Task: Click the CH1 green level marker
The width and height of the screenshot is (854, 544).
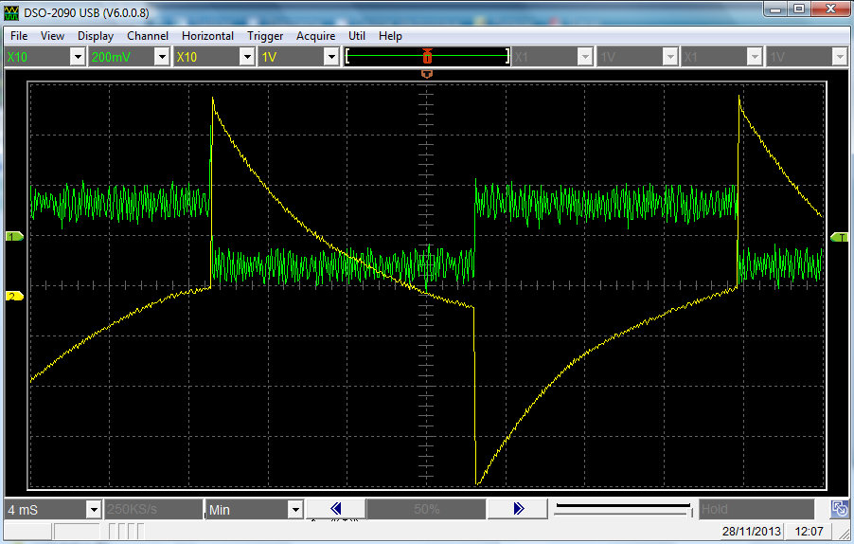Action: coord(15,236)
